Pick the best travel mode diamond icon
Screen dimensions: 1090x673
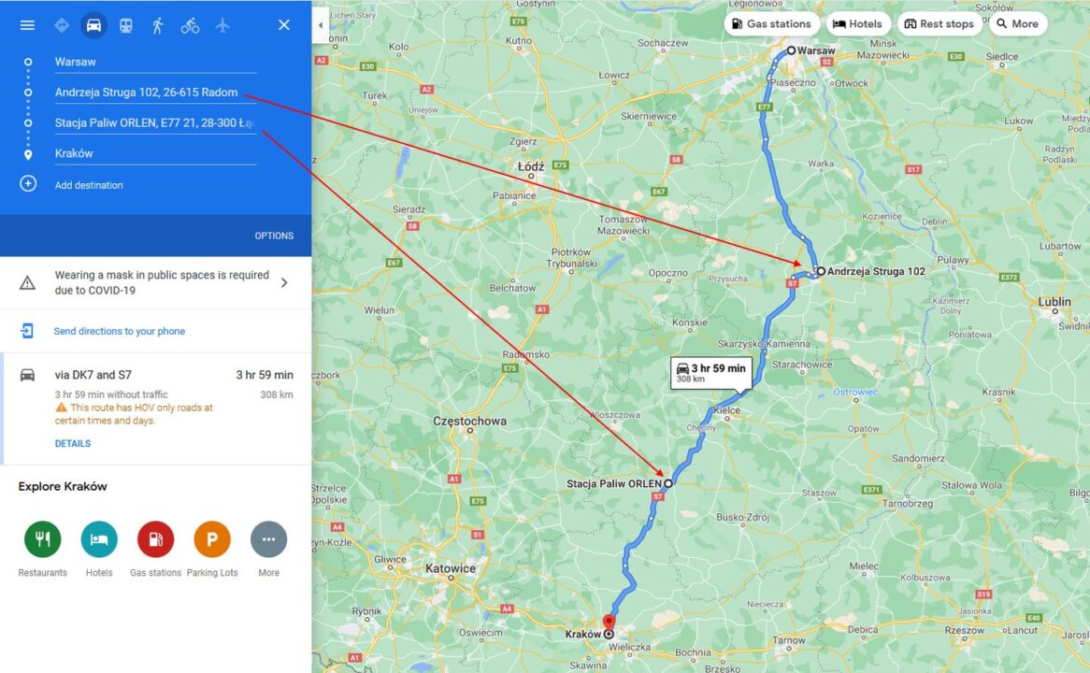click(x=62, y=26)
